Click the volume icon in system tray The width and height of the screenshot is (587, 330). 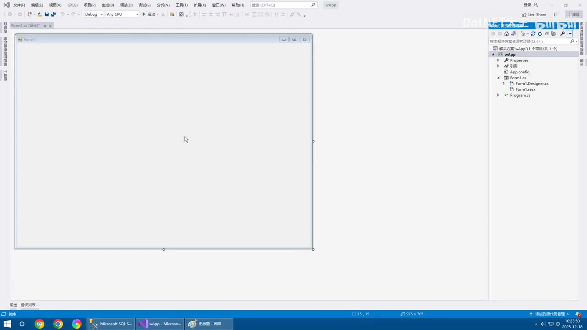point(543,324)
